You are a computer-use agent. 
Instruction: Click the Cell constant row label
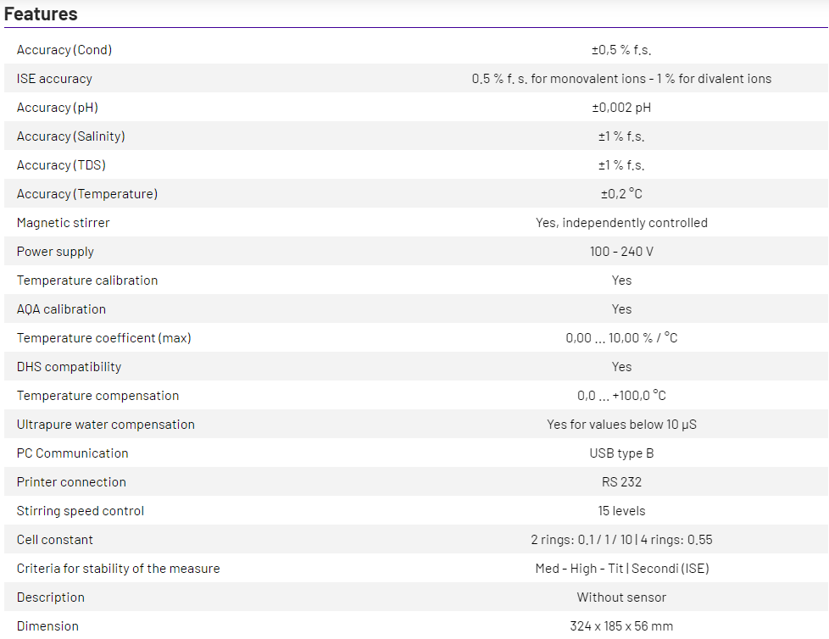coord(55,540)
